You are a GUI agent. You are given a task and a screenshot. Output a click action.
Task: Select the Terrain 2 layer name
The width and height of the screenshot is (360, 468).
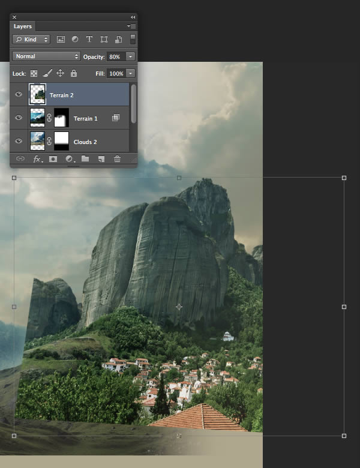point(61,95)
